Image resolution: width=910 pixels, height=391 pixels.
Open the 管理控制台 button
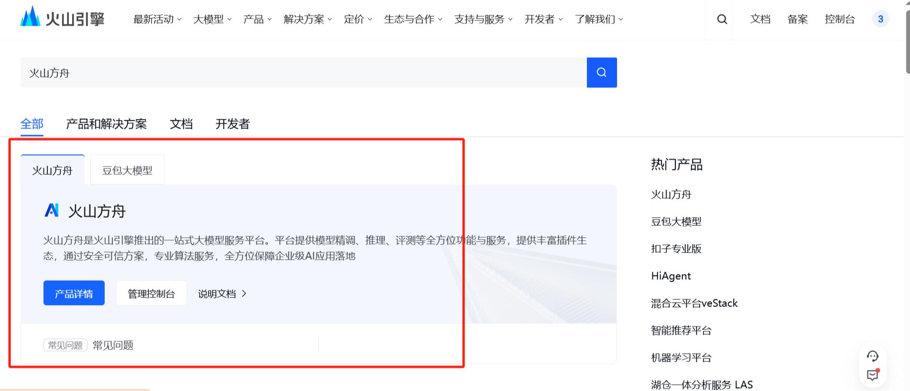(151, 293)
